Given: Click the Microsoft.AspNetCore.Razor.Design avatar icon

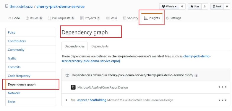Looking at the screenshot, I should coord(73,87).
